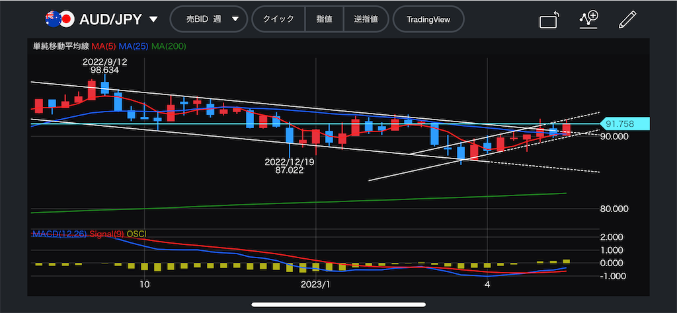Click the 80.000 price axis label

[x=614, y=209]
